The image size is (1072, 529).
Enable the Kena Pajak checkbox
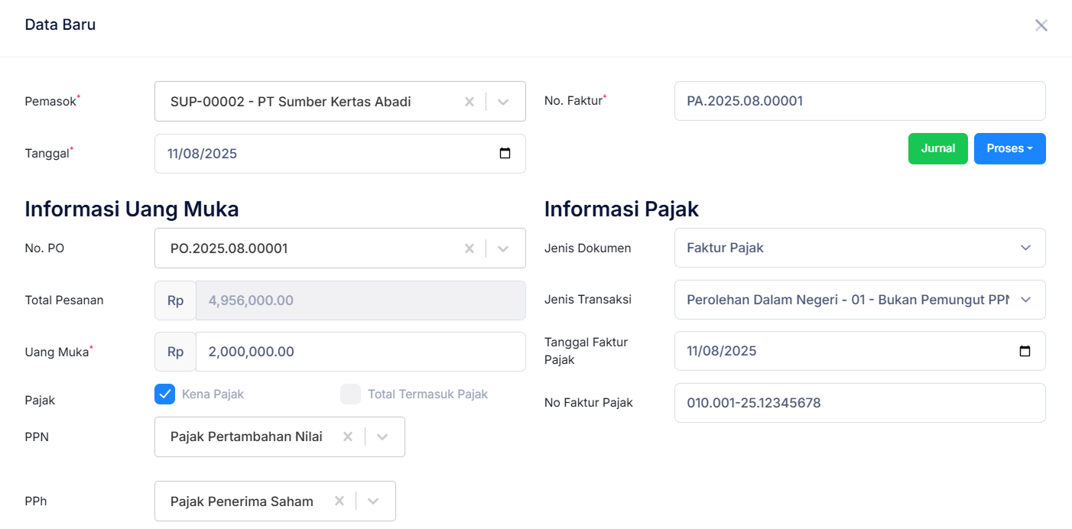coord(164,394)
